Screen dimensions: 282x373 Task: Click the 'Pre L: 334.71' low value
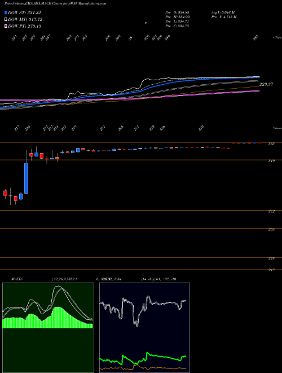click(x=177, y=21)
